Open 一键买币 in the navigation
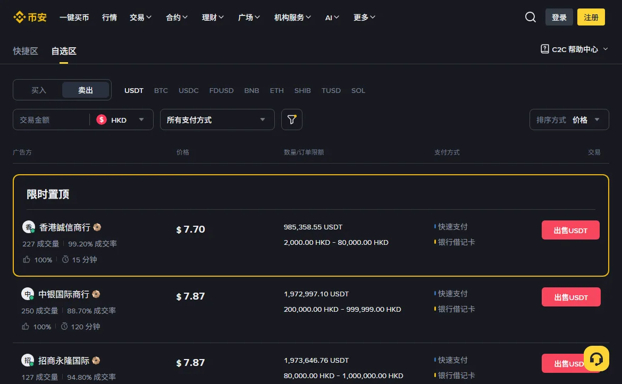The width and height of the screenshot is (622, 384). [74, 18]
